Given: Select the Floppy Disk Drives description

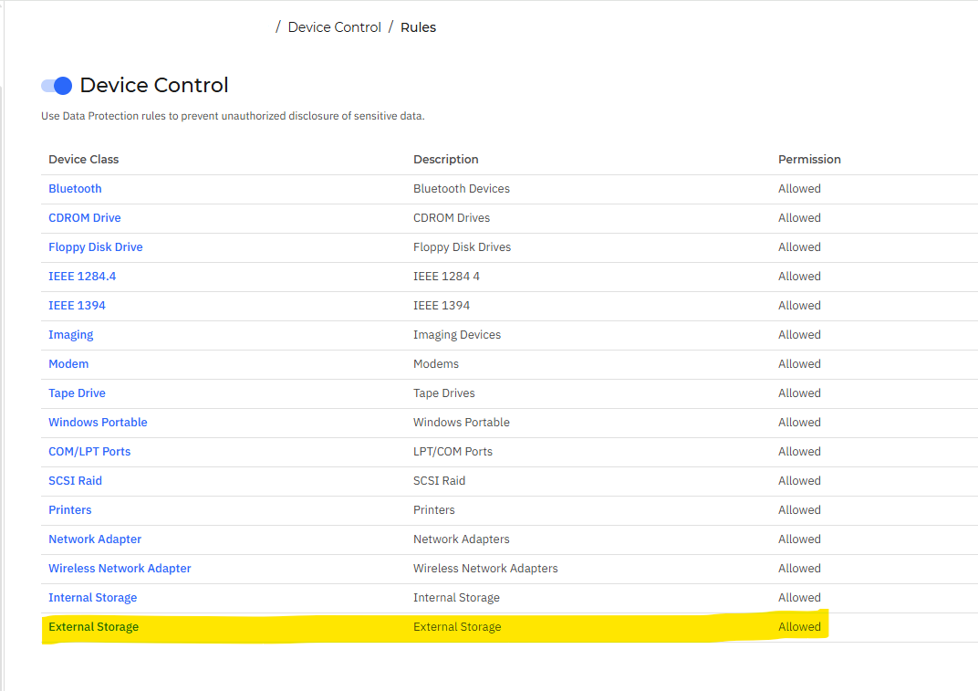Looking at the screenshot, I should 463,247.
